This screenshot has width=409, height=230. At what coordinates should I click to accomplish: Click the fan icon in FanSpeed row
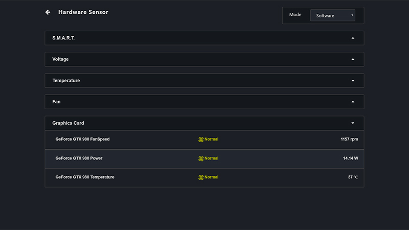(x=201, y=140)
